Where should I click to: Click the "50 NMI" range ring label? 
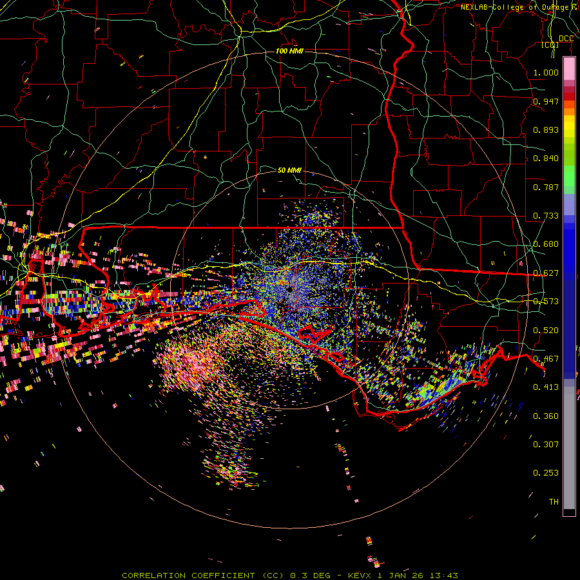click(289, 170)
